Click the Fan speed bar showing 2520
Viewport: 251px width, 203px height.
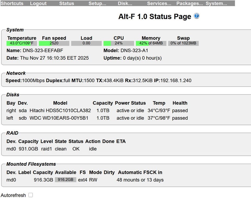click(54, 43)
